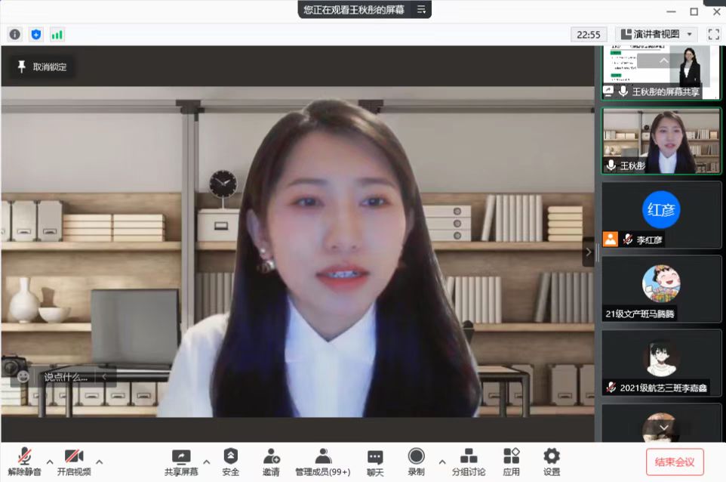Open the 分组讨论 breakout rooms
Image resolution: width=726 pixels, height=482 pixels.
point(469,461)
